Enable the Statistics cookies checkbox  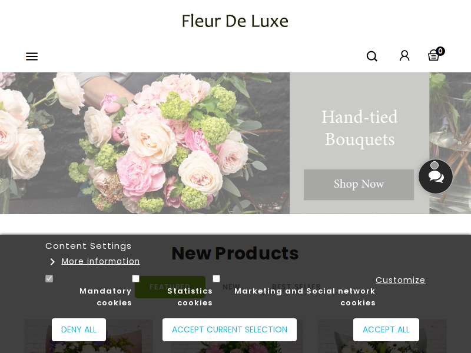pos(136,278)
